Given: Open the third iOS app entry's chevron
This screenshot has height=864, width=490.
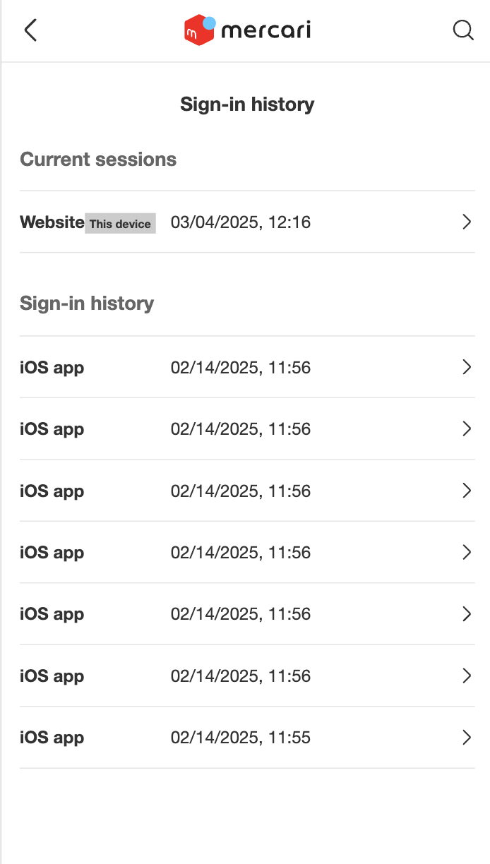Looking at the screenshot, I should pos(467,491).
